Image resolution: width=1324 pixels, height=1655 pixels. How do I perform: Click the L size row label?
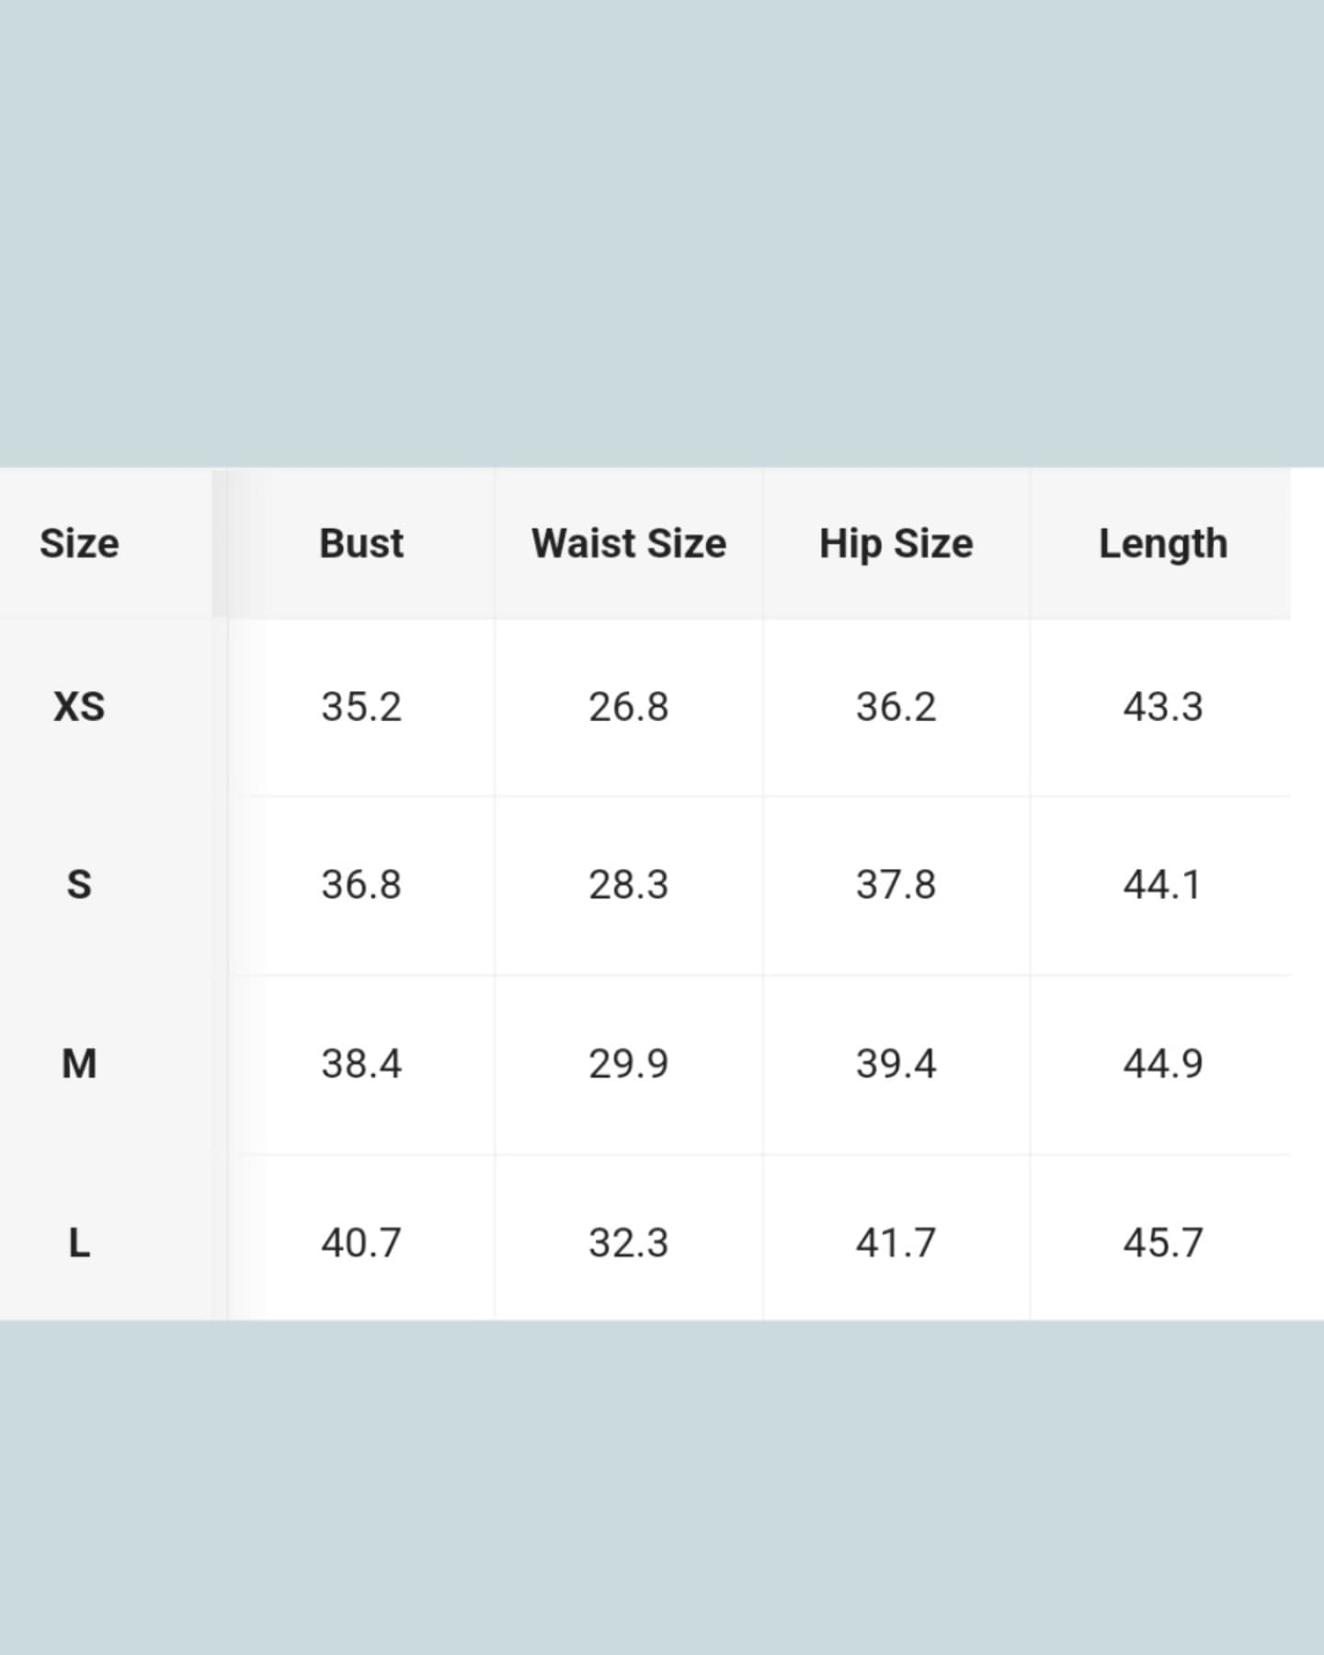[x=79, y=1243]
